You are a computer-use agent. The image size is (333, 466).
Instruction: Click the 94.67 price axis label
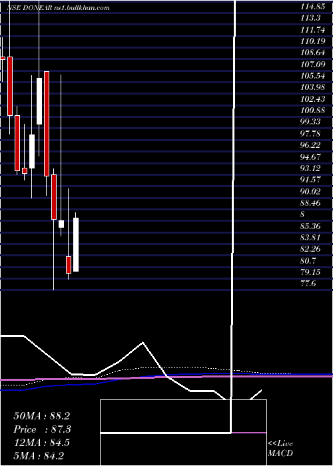coord(310,156)
